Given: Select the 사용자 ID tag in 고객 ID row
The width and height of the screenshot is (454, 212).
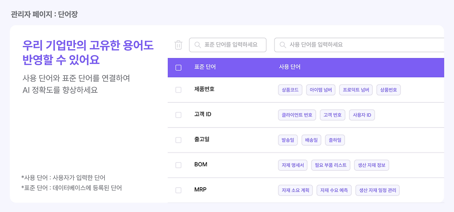Looking at the screenshot, I should tap(362, 115).
